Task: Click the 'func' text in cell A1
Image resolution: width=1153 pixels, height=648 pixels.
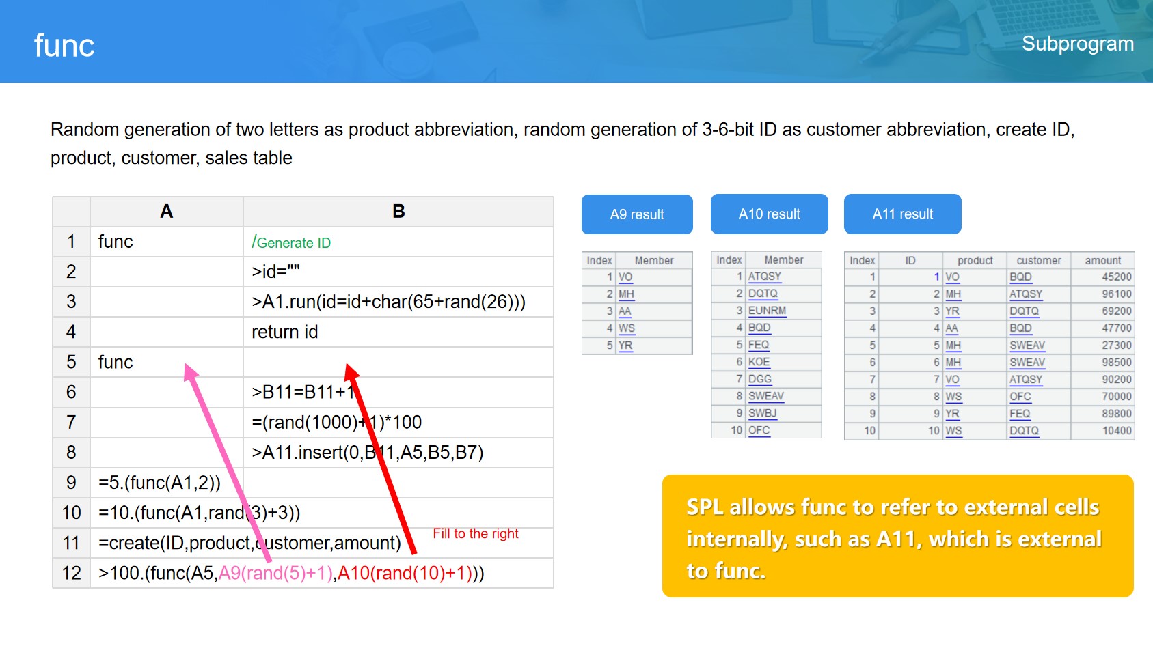Action: pos(116,242)
